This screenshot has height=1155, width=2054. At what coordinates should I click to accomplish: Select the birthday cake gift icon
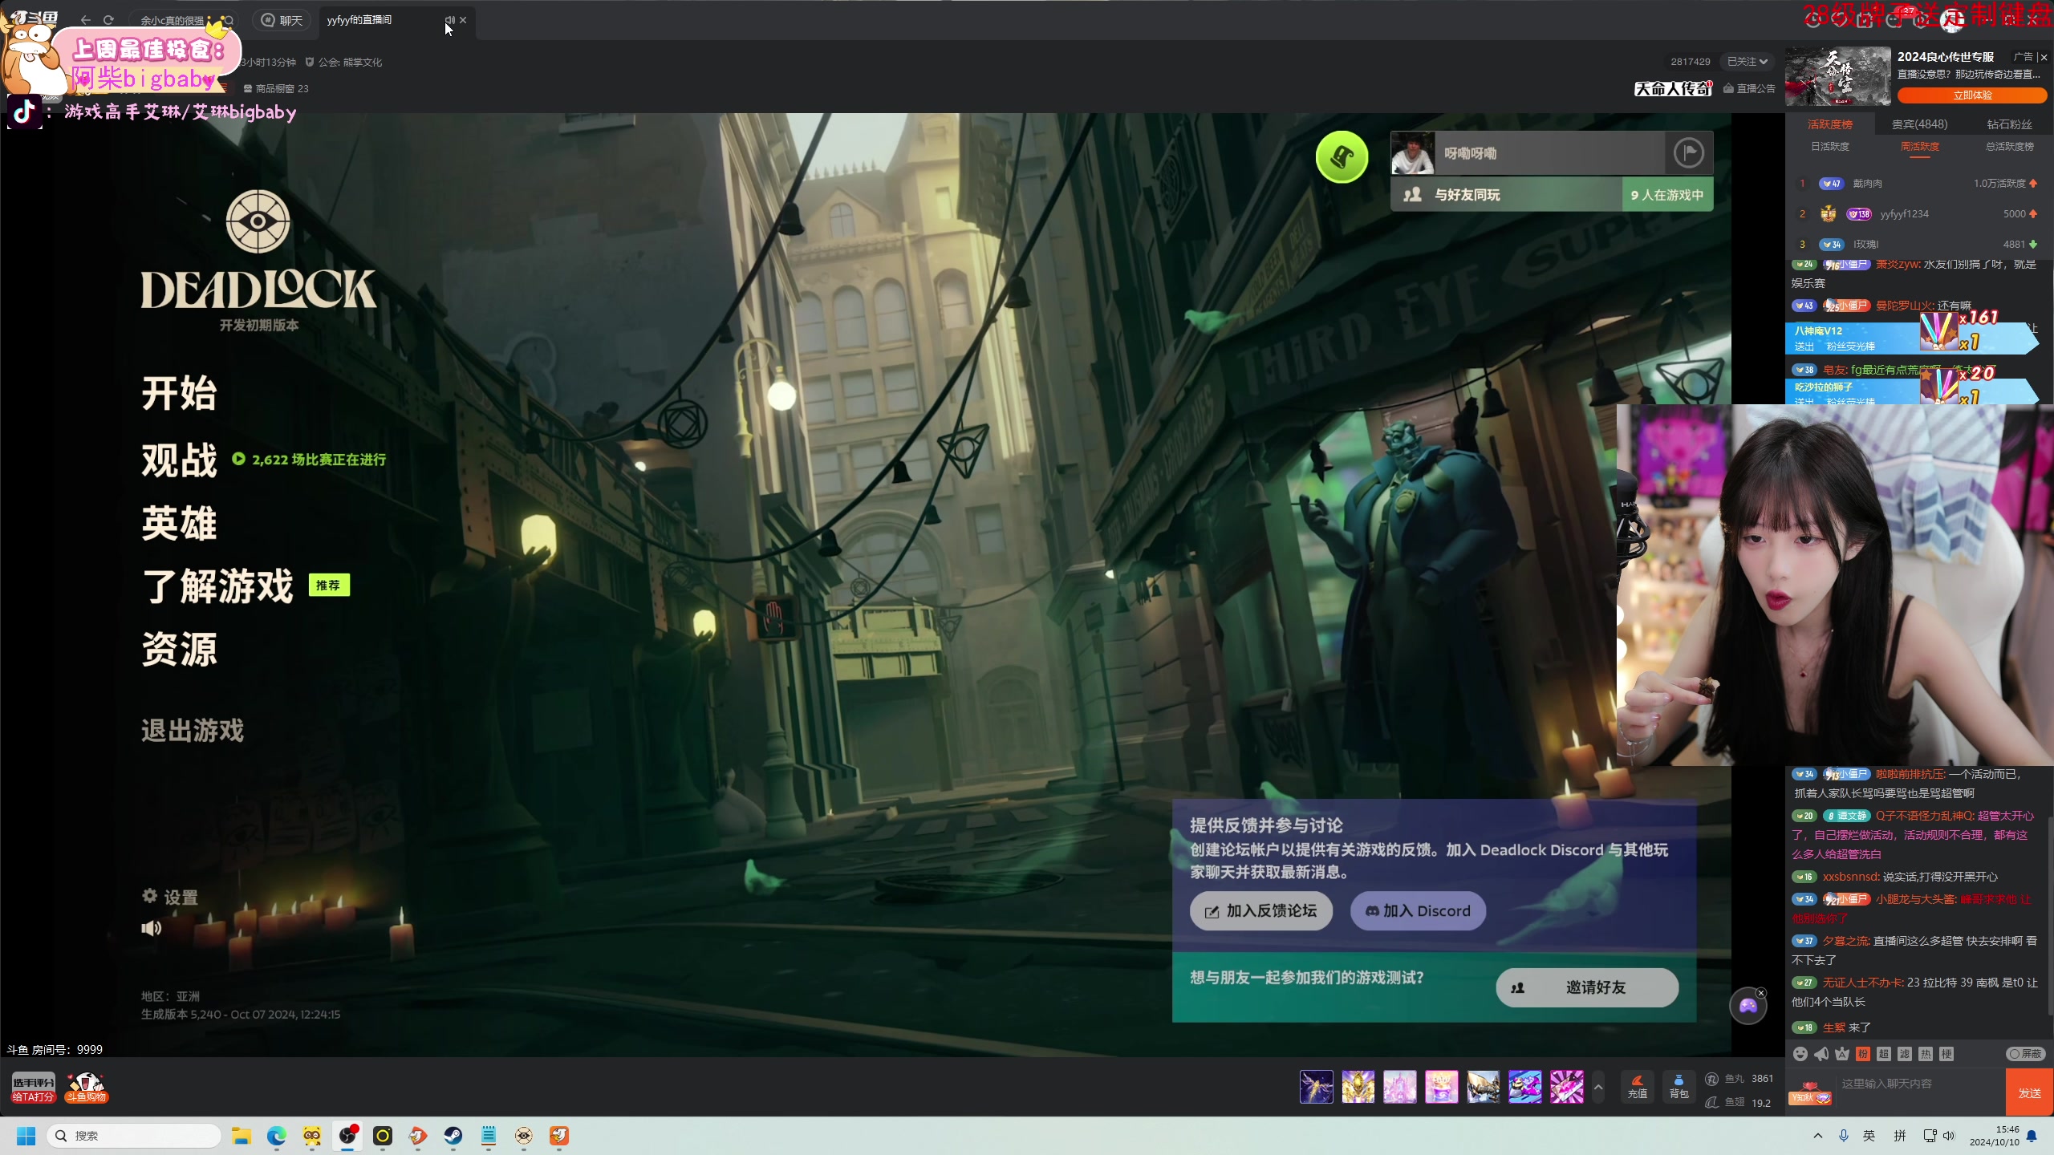(1442, 1087)
